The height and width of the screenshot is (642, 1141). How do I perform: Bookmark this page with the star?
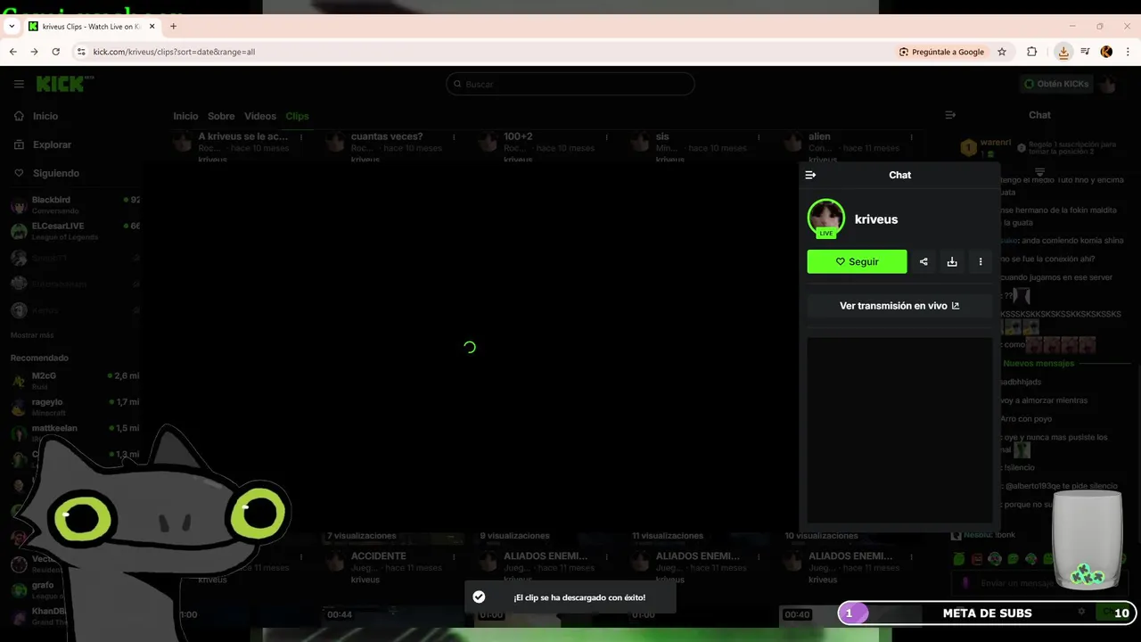tap(1002, 52)
